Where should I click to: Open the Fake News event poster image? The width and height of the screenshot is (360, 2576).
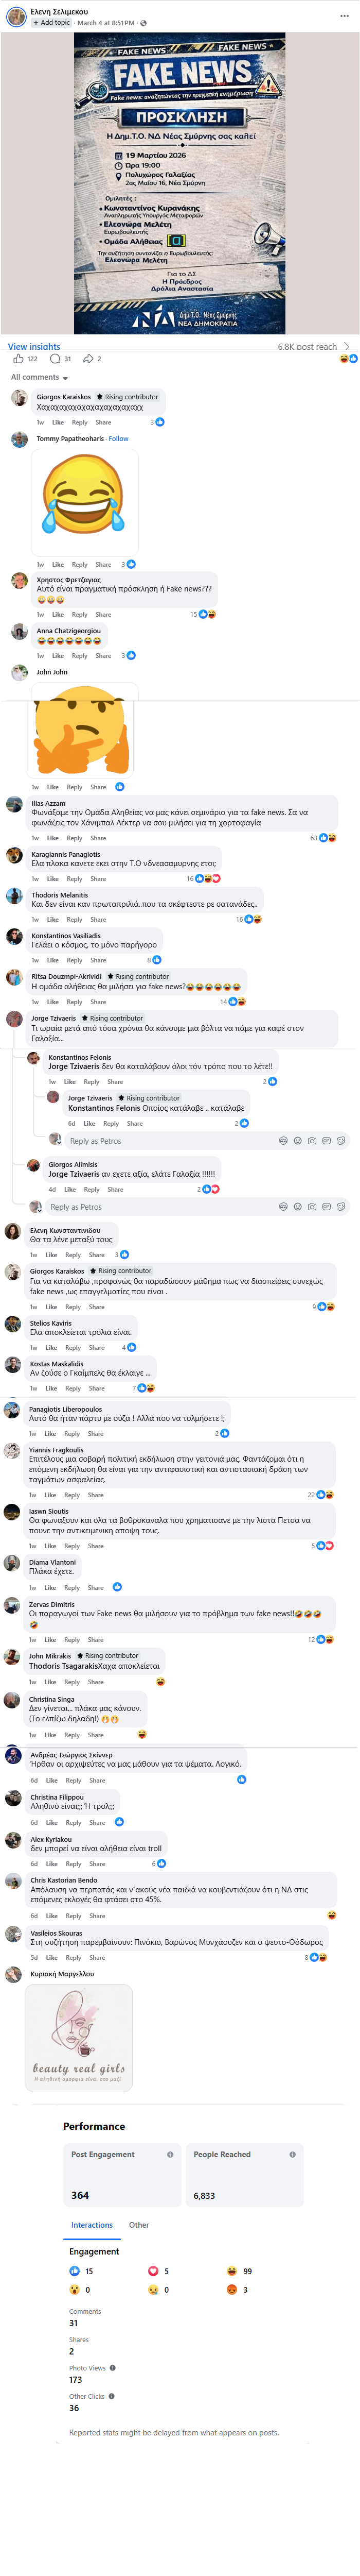point(179,183)
